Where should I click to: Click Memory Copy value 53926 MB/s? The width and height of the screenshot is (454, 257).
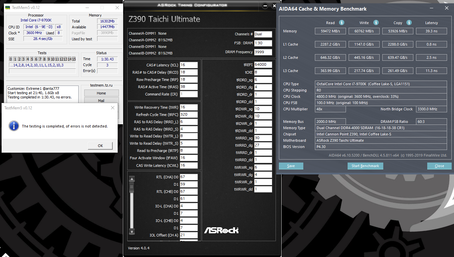(398, 31)
